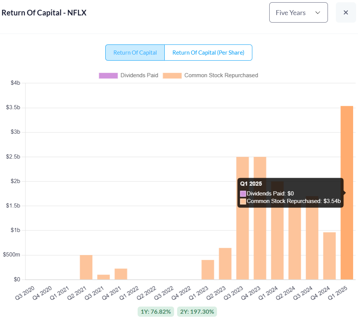
Task: Click the Q3 2020 axis label
Action: 25,293
